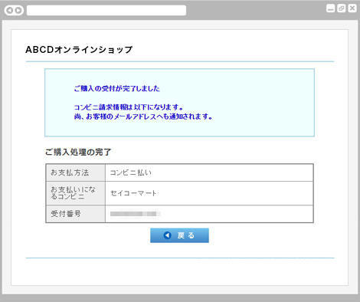Click the コンビニ請求情報は以下になります line
360x302 pixels.
pyautogui.click(x=129, y=107)
